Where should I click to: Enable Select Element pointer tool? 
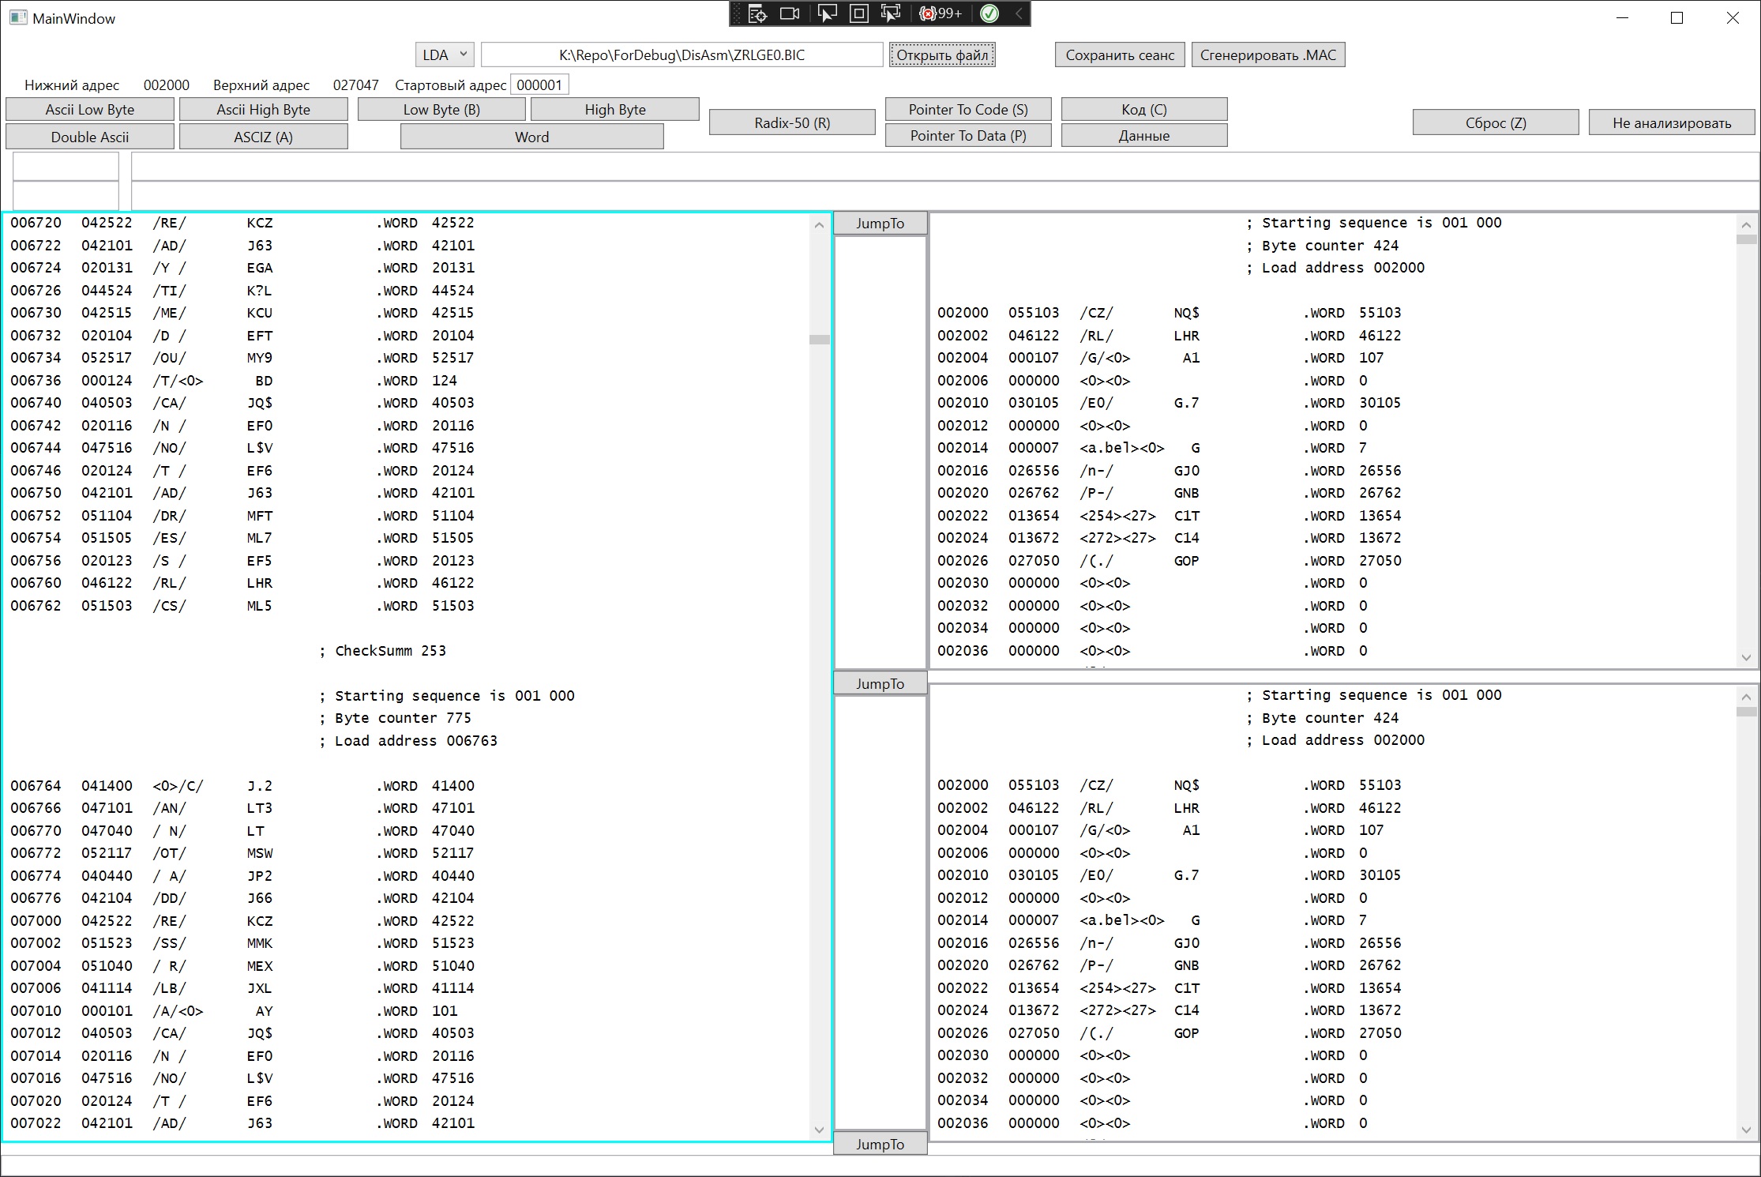point(827,13)
